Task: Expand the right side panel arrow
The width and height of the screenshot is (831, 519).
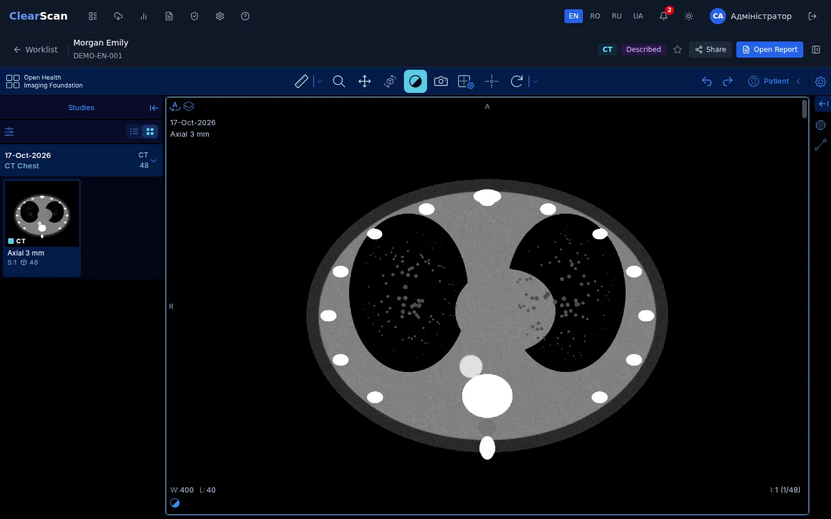Action: click(823, 104)
